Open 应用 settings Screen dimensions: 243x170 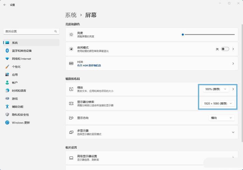coord(31,75)
